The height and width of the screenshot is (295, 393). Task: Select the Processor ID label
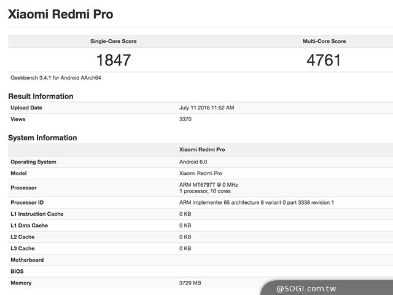click(x=27, y=202)
